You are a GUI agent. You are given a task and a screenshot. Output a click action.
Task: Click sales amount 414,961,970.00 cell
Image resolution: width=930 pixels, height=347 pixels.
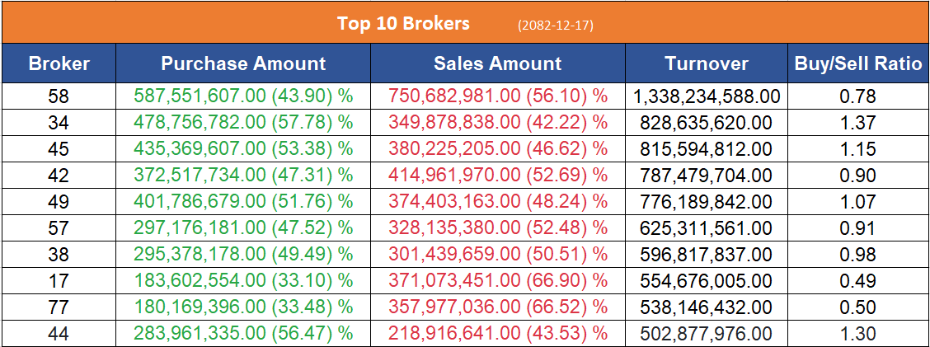point(497,176)
